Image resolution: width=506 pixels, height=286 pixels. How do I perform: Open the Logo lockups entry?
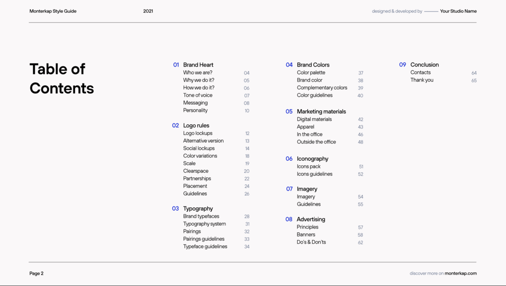pyautogui.click(x=197, y=133)
